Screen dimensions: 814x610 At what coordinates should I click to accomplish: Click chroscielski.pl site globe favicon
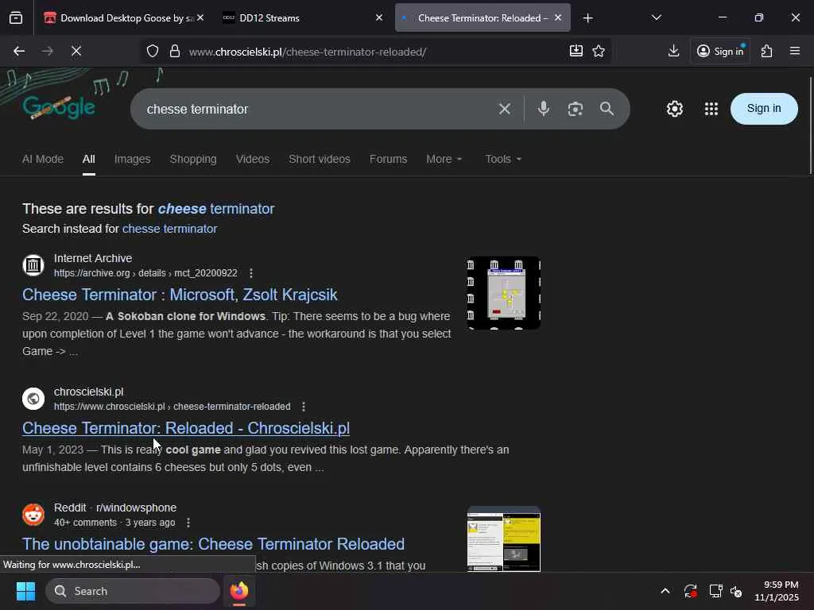point(33,399)
